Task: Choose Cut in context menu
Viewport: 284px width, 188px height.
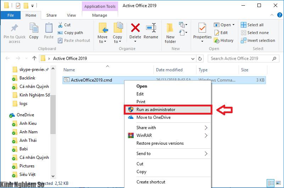Action: (167, 164)
